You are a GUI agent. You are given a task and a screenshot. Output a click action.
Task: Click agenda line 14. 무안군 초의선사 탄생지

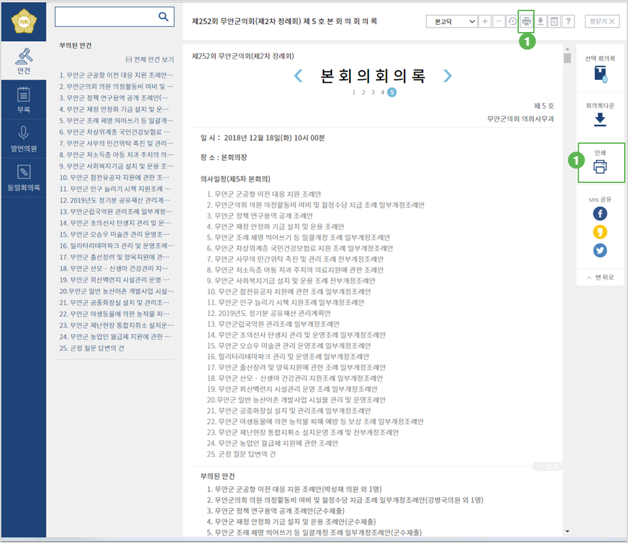tap(297, 335)
